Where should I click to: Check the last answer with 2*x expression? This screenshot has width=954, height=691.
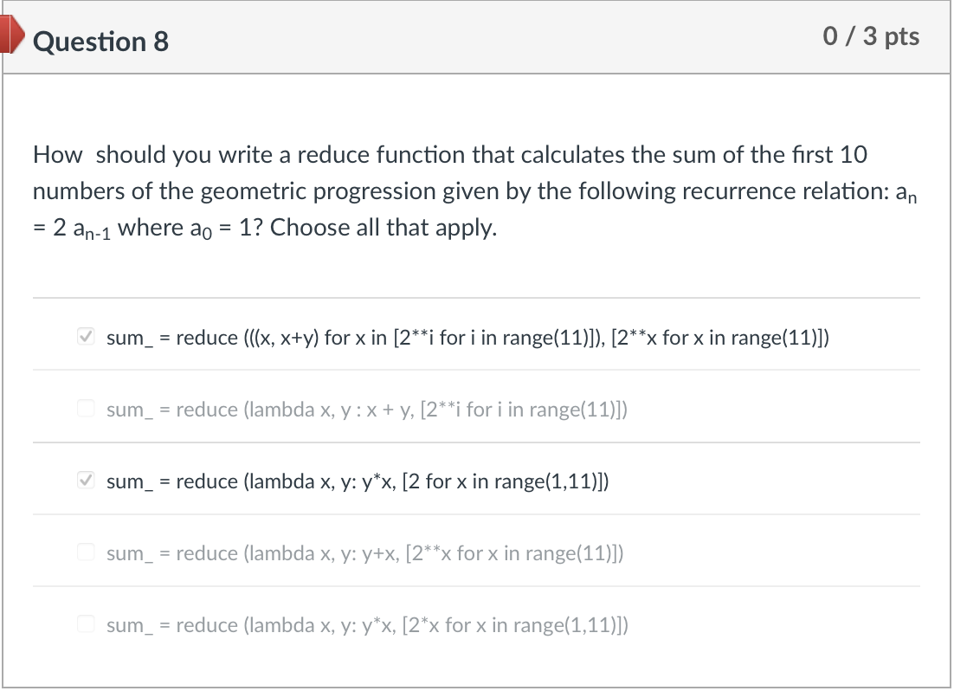point(86,623)
